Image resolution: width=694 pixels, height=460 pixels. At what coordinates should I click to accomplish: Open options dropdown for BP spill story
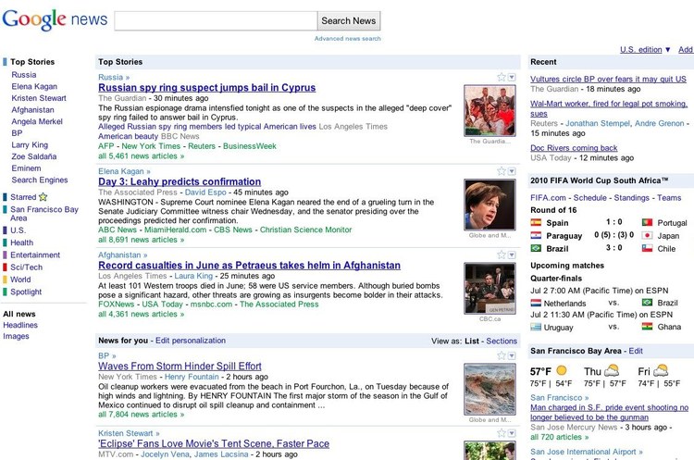pos(512,356)
